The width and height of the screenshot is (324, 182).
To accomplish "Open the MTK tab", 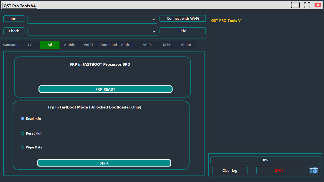I will point(167,45).
